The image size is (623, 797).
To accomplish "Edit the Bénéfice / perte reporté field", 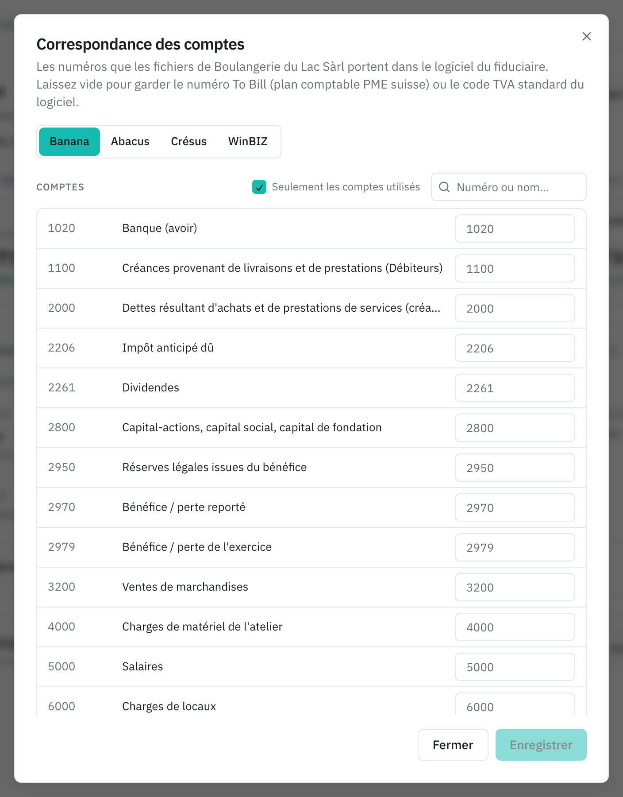I will [x=515, y=507].
